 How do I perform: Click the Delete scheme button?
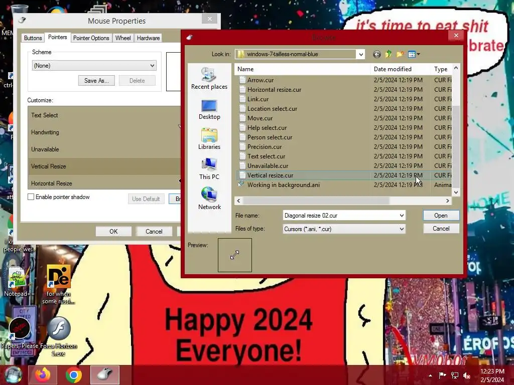(137, 81)
